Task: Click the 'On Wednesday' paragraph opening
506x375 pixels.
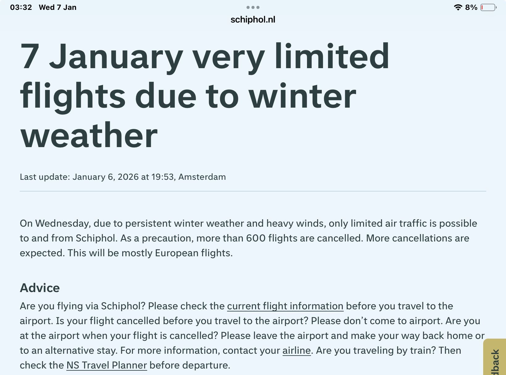Action: tap(56, 223)
